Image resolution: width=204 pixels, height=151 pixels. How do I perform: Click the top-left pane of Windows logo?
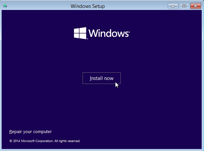coord(77,30)
